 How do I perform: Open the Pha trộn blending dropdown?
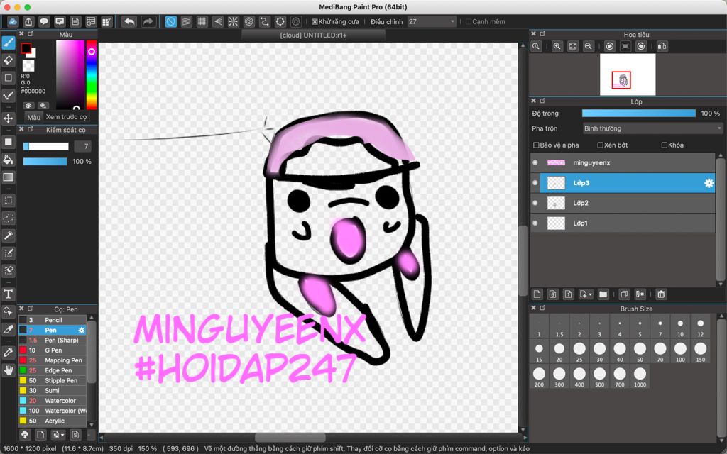click(x=652, y=128)
